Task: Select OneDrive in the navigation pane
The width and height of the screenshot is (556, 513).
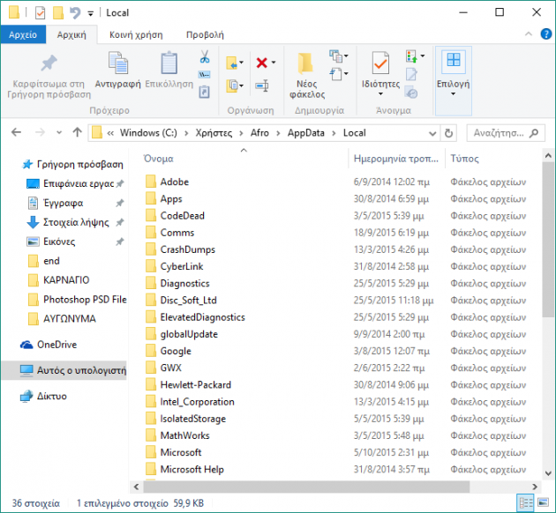Action: 56,345
